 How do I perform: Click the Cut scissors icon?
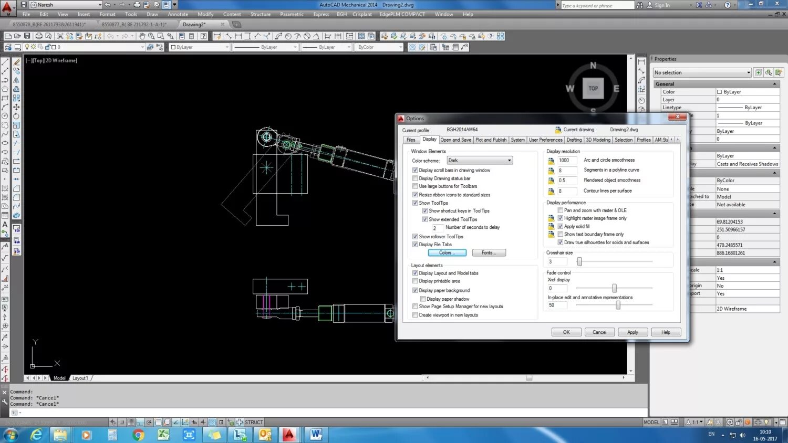60,36
